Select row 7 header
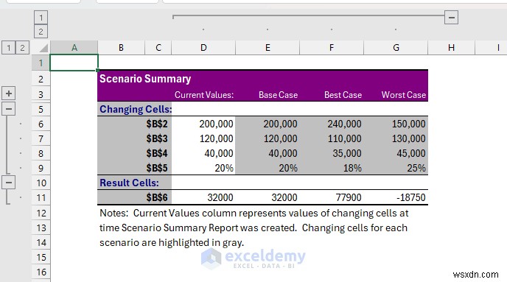This screenshot has height=282, width=507. (41, 139)
